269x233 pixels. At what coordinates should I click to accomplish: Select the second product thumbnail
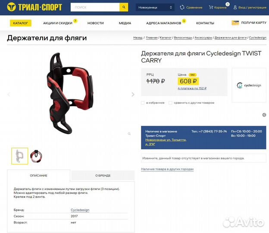tap(36, 156)
